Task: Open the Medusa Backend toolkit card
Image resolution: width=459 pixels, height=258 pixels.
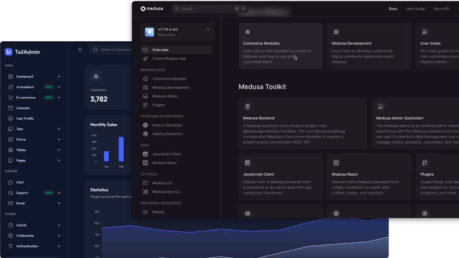Action: coord(303,123)
